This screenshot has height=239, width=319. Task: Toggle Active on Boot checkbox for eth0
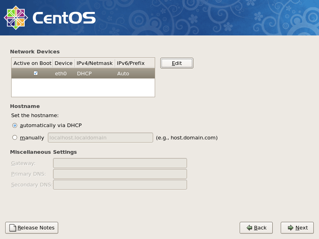(36, 73)
